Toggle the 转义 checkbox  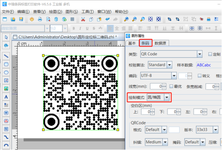point(200,76)
